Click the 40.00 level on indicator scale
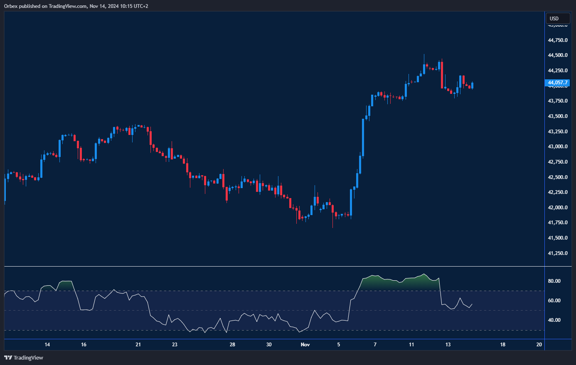576x365 pixels. point(554,320)
